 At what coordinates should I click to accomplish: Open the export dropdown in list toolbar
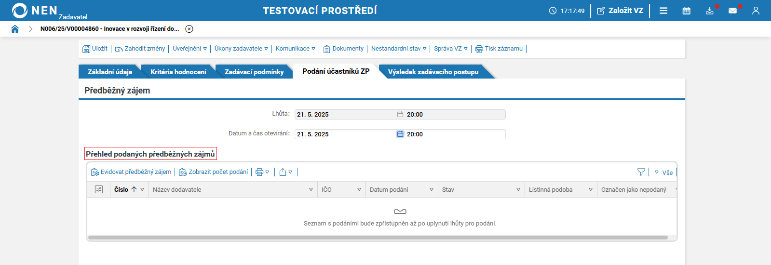(286, 172)
